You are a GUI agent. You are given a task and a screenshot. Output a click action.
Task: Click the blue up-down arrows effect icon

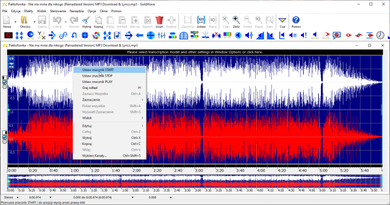pyautogui.click(x=19, y=36)
